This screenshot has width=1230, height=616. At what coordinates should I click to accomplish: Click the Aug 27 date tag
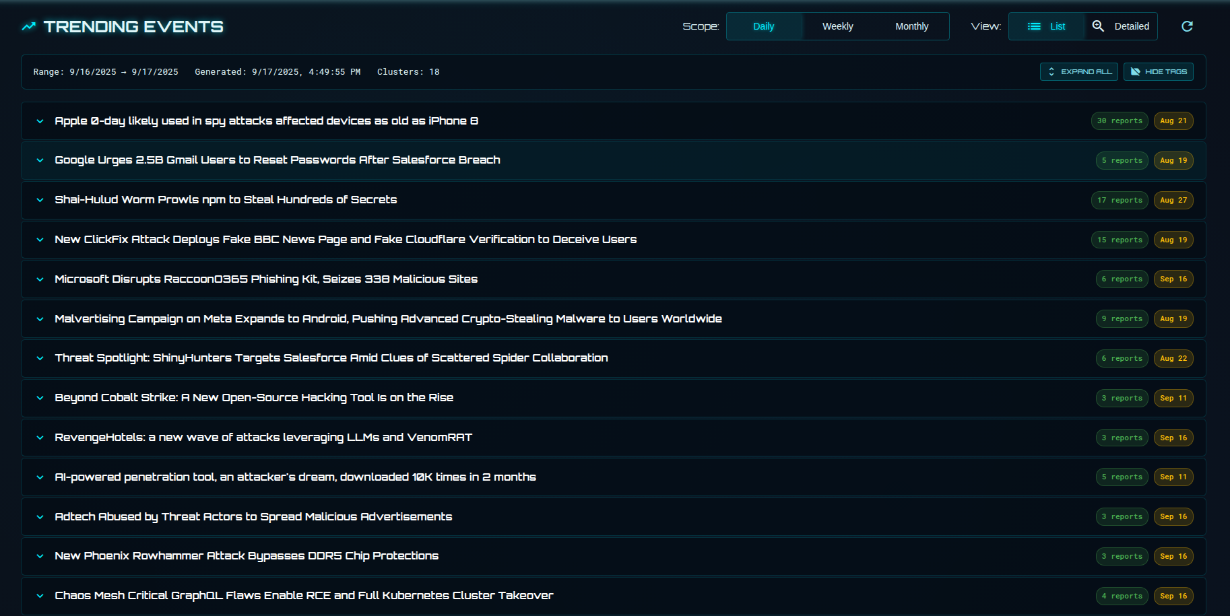pos(1173,200)
